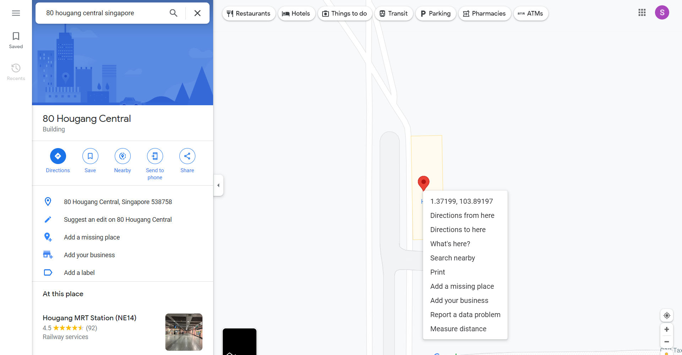
Task: Open the Google account avatar
Action: (x=662, y=13)
